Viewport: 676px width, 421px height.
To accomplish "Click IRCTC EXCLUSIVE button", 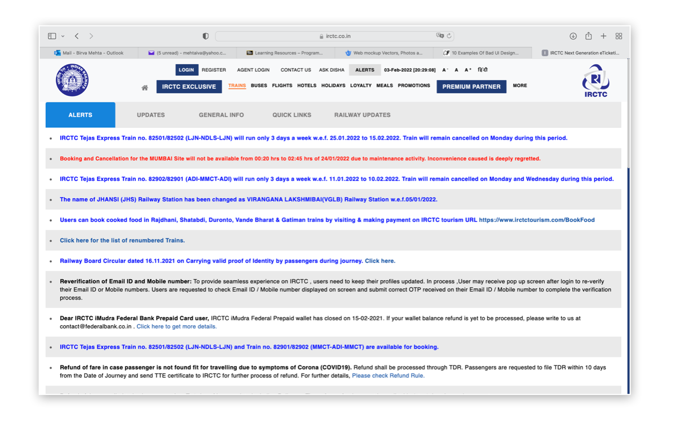I will tap(189, 87).
